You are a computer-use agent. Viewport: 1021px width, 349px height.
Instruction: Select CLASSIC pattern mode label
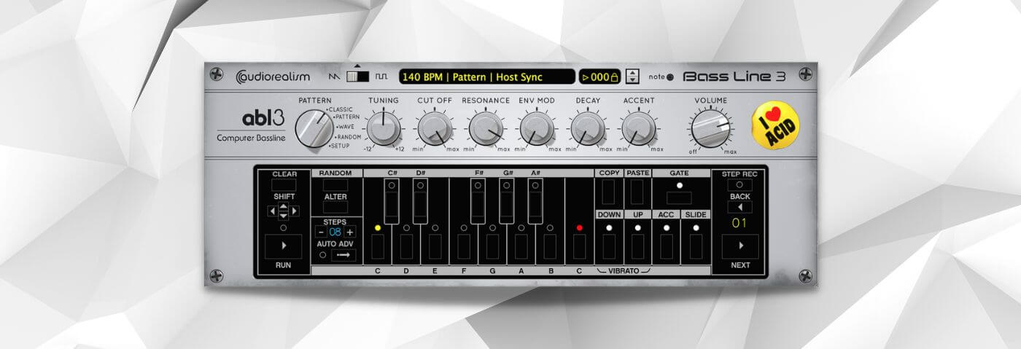pyautogui.click(x=340, y=109)
